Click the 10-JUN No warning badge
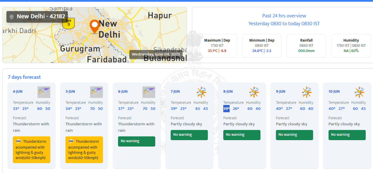 click(x=347, y=135)
